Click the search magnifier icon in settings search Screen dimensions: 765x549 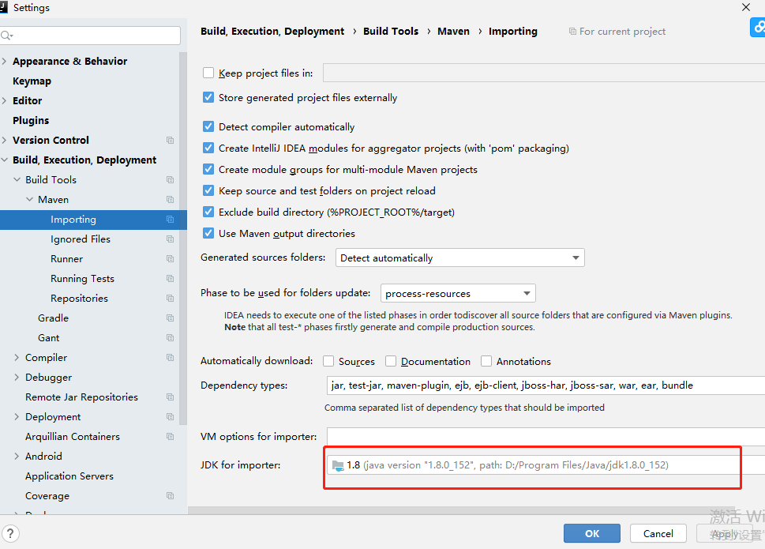pyautogui.click(x=7, y=35)
